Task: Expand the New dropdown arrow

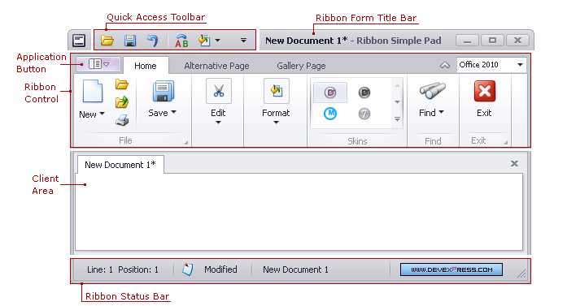Action: (102, 114)
